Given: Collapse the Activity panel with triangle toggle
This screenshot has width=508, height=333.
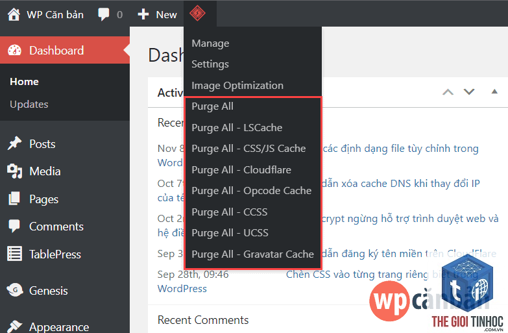Looking at the screenshot, I should (x=494, y=92).
